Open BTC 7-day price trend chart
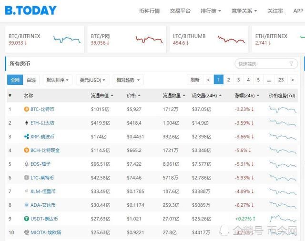The width and height of the screenshot is (305, 241). click(x=283, y=109)
